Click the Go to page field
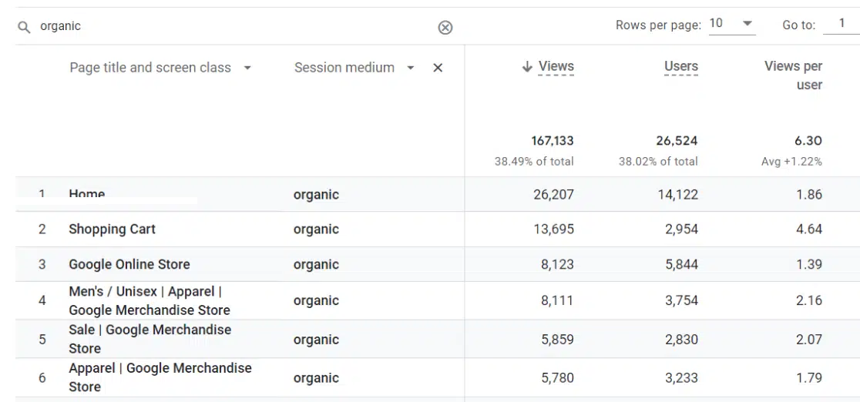This screenshot has width=860, height=402. tap(841, 24)
